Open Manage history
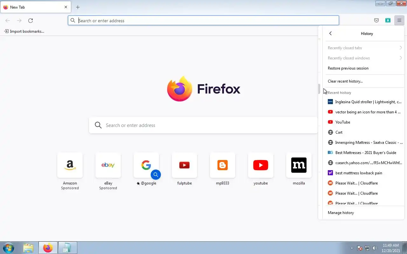The width and height of the screenshot is (407, 254). [364, 213]
